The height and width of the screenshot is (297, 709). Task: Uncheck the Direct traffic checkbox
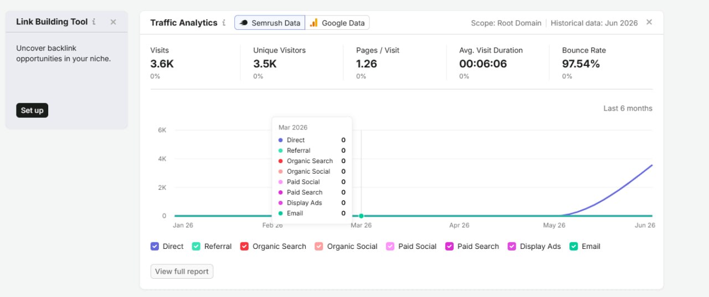tap(155, 246)
